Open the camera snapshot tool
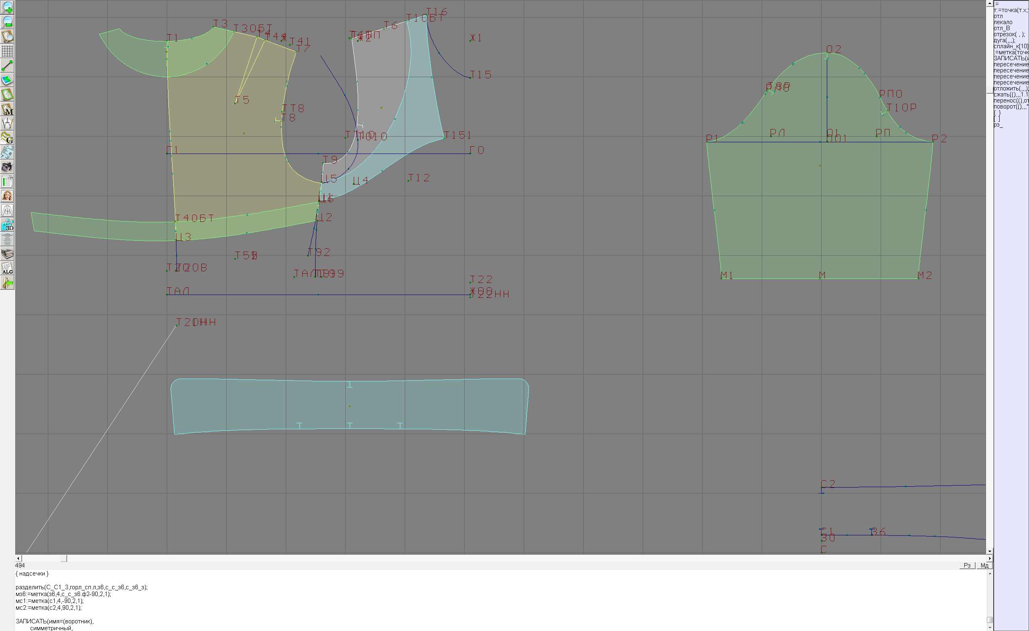 click(x=8, y=167)
